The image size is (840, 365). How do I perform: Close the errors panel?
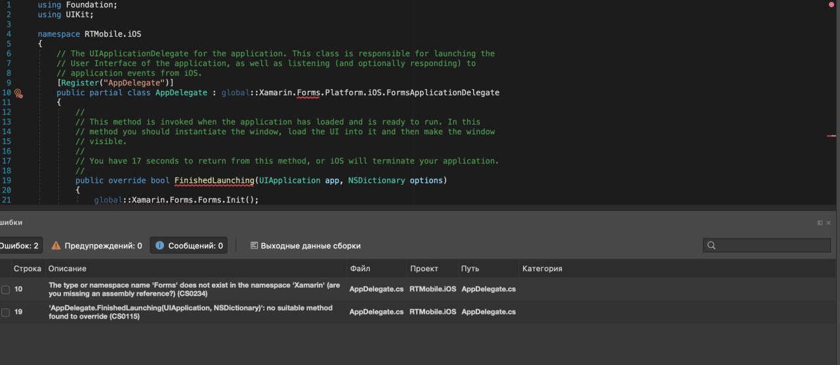pyautogui.click(x=829, y=223)
